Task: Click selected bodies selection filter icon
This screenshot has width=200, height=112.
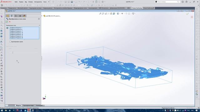Action: point(7,28)
